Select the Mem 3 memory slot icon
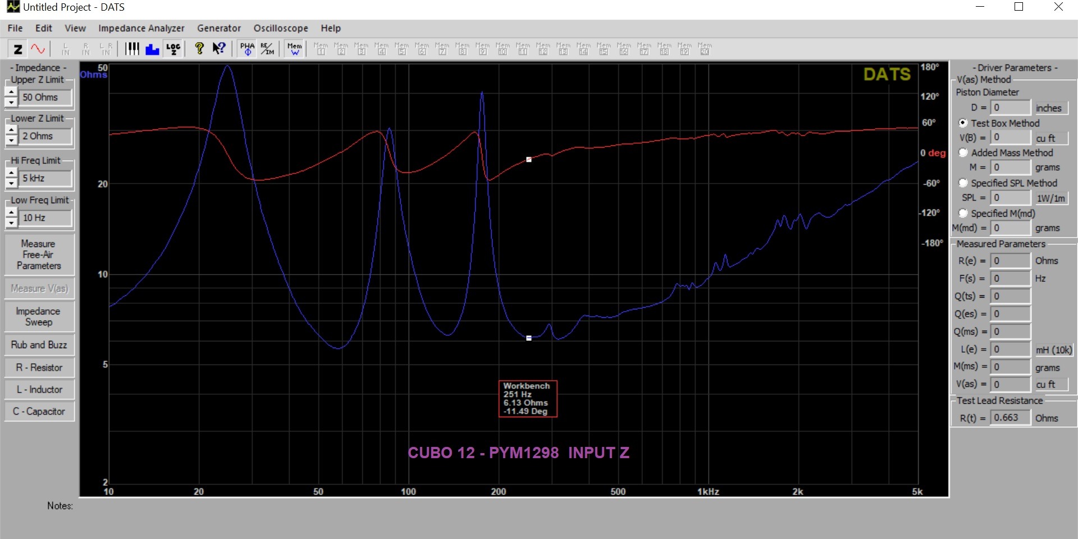Screen dimensions: 1078x539 tap(361, 49)
